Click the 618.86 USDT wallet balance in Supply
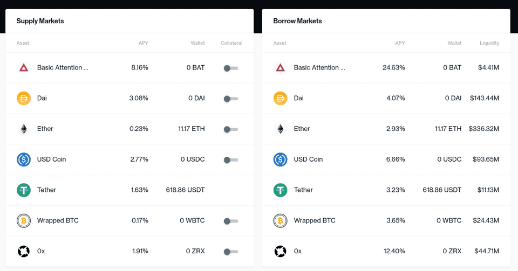This screenshot has width=518, height=271. (185, 190)
